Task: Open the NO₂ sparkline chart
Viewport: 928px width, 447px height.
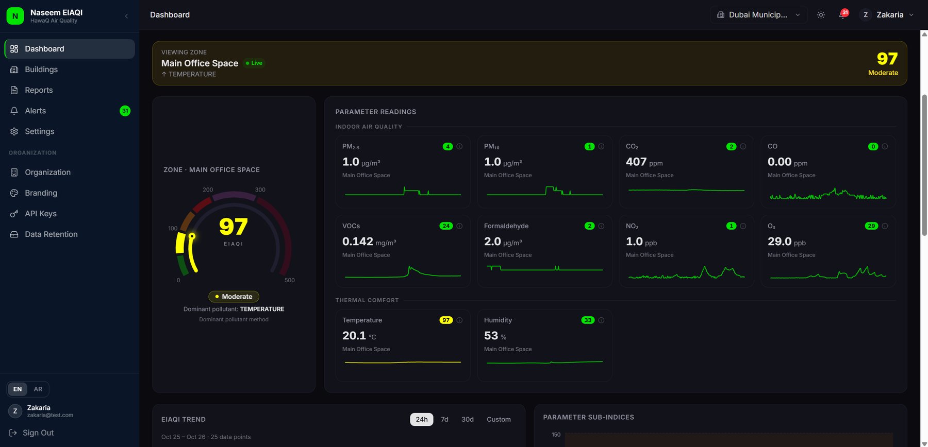Action: point(686,273)
